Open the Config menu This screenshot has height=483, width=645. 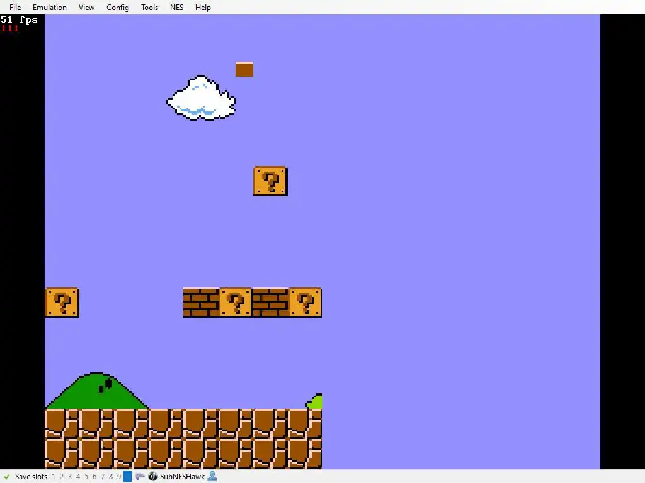118,8
